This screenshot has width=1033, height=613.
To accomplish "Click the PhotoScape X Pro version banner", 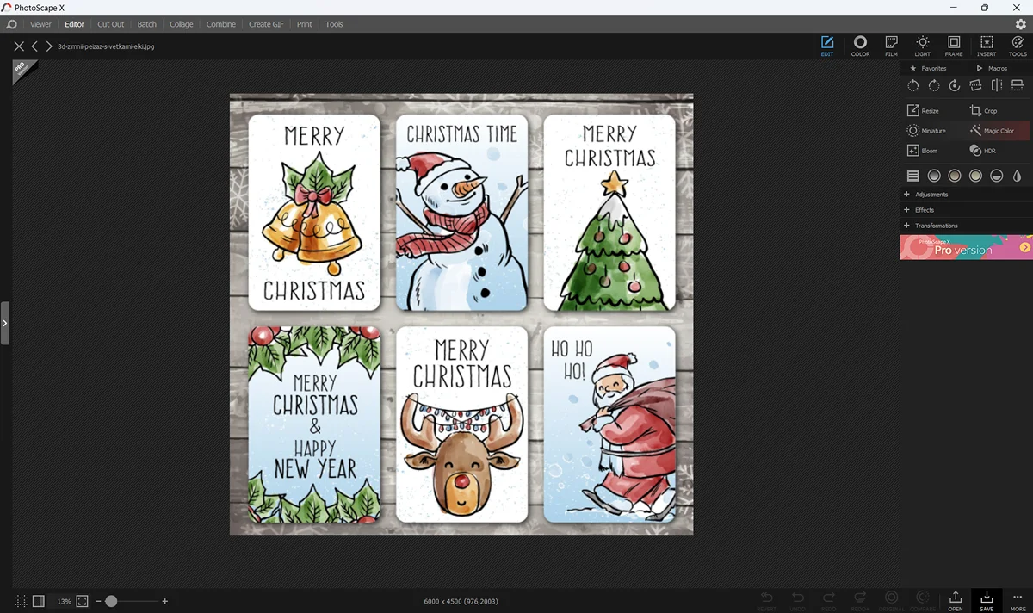I will [966, 248].
